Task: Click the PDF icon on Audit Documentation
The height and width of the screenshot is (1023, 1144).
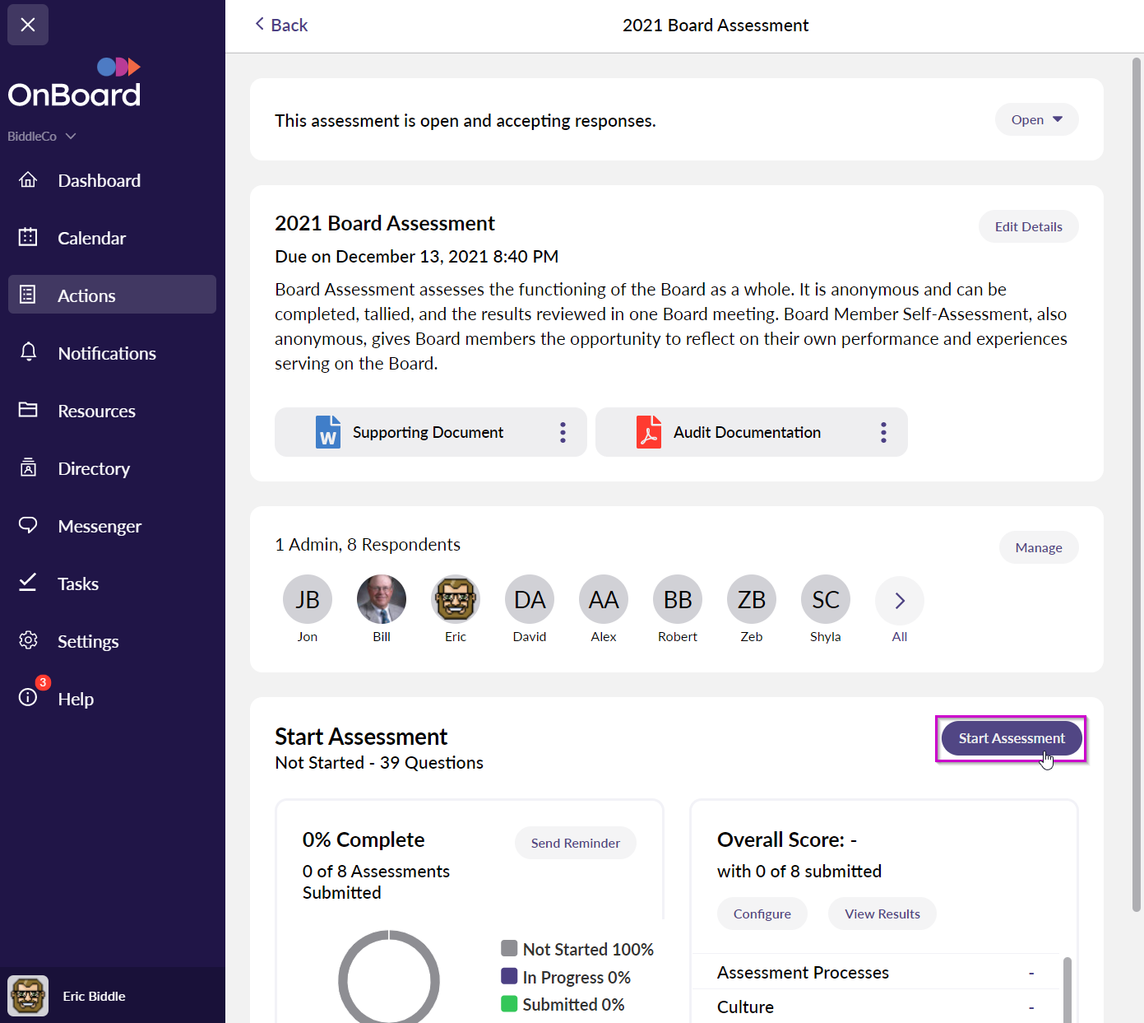Action: click(x=649, y=432)
